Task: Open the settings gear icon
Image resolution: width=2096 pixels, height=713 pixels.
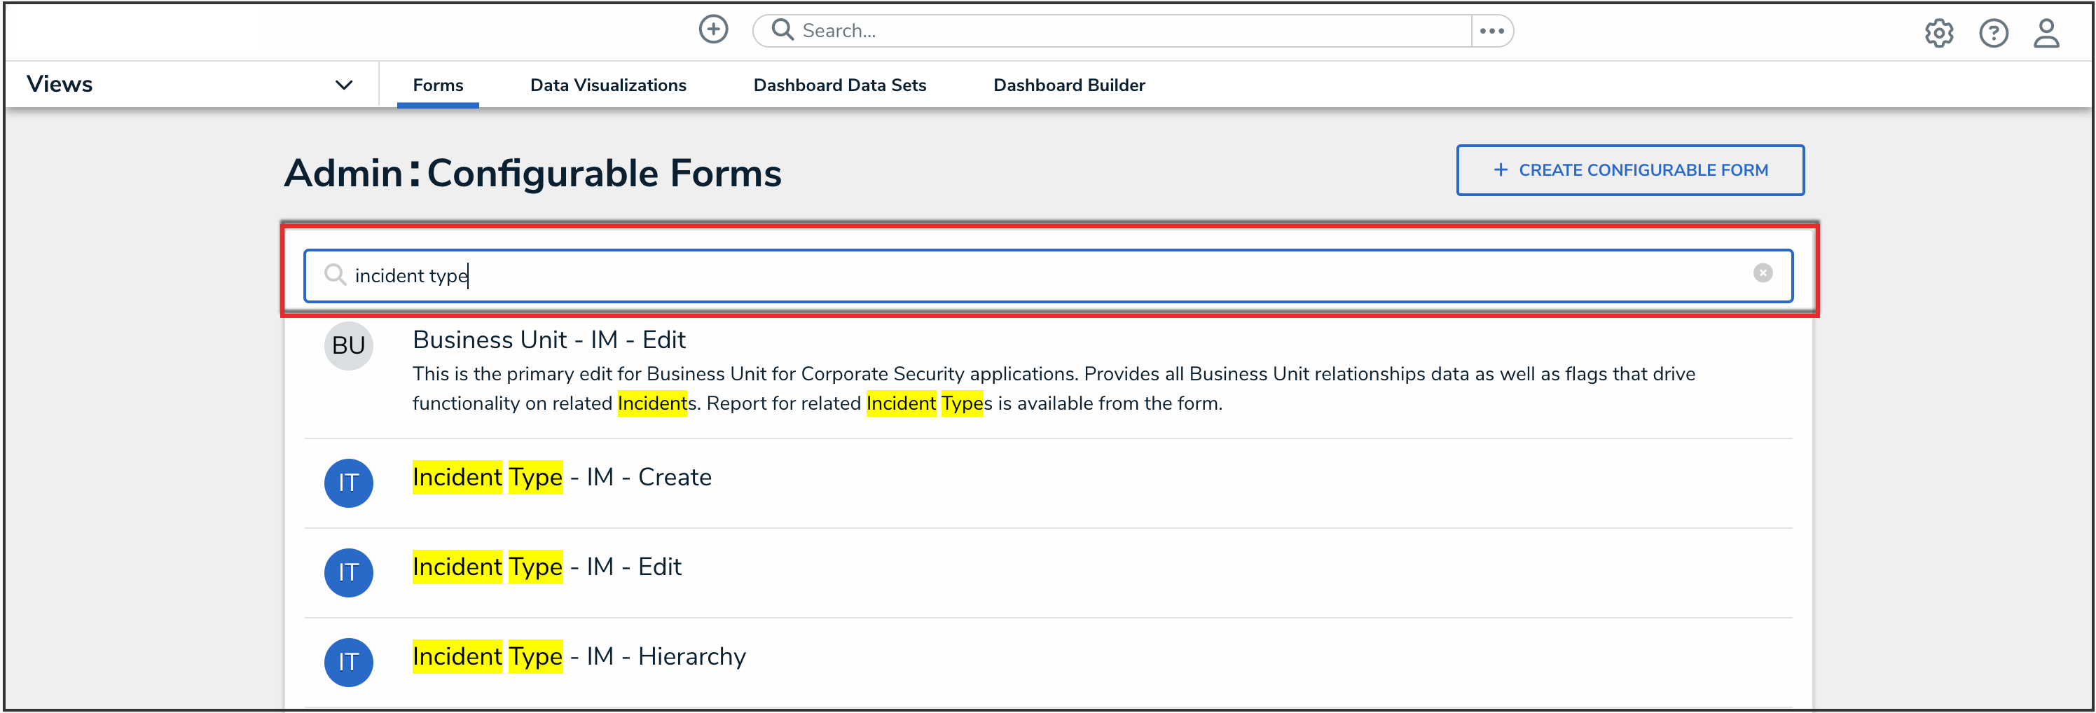Action: click(1938, 34)
